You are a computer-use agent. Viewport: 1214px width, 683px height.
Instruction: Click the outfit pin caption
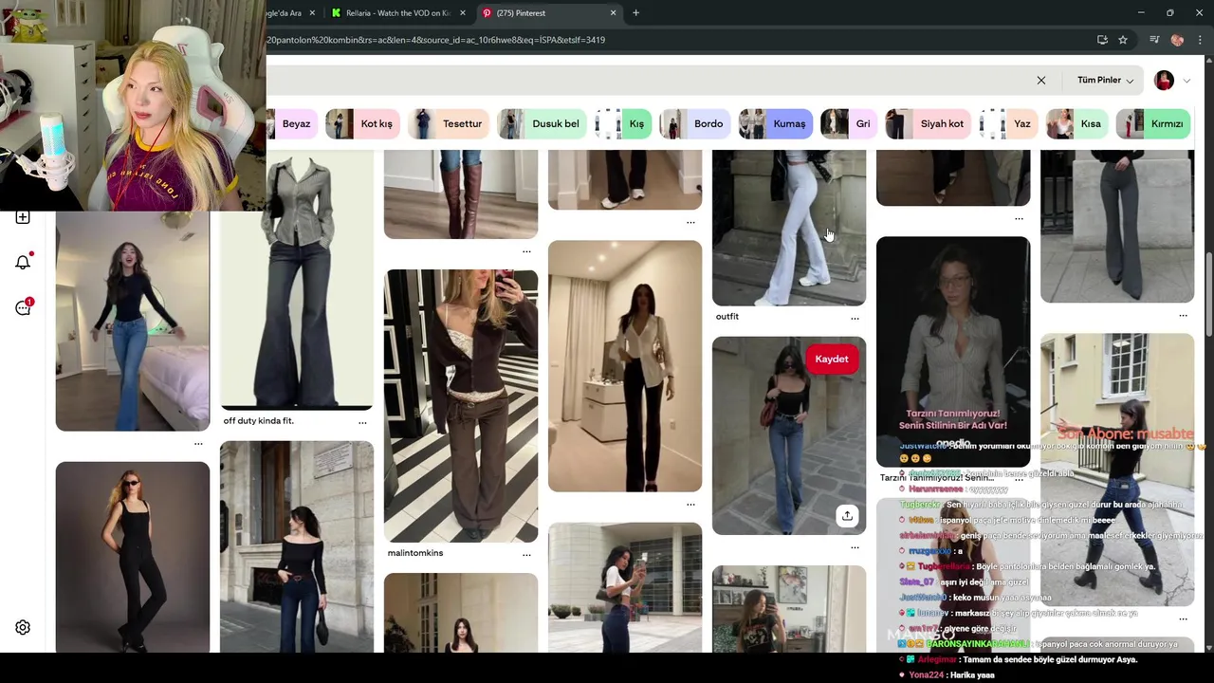727,317
